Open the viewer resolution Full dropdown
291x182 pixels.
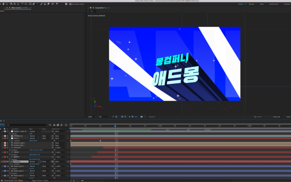[x=104, y=116]
